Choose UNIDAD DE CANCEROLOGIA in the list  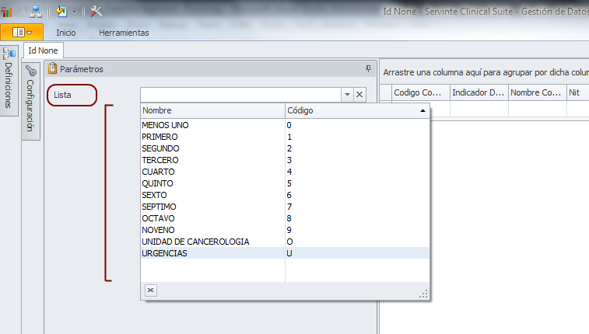[195, 242]
